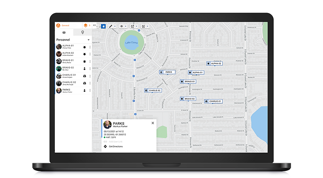Image resolution: width=323 pixels, height=178 pixels.
Task: Open the three-dot menu for CHARLIE-01
Action: pyautogui.click(x=90, y=76)
